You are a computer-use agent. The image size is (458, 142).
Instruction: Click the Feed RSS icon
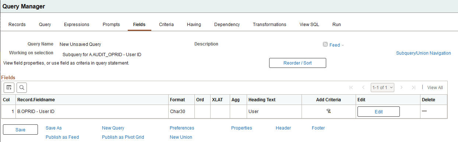click(325, 45)
